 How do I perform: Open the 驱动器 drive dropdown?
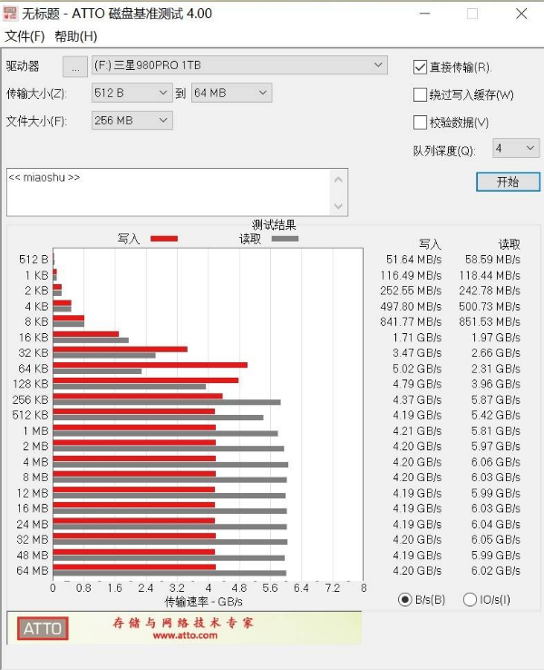pos(239,65)
